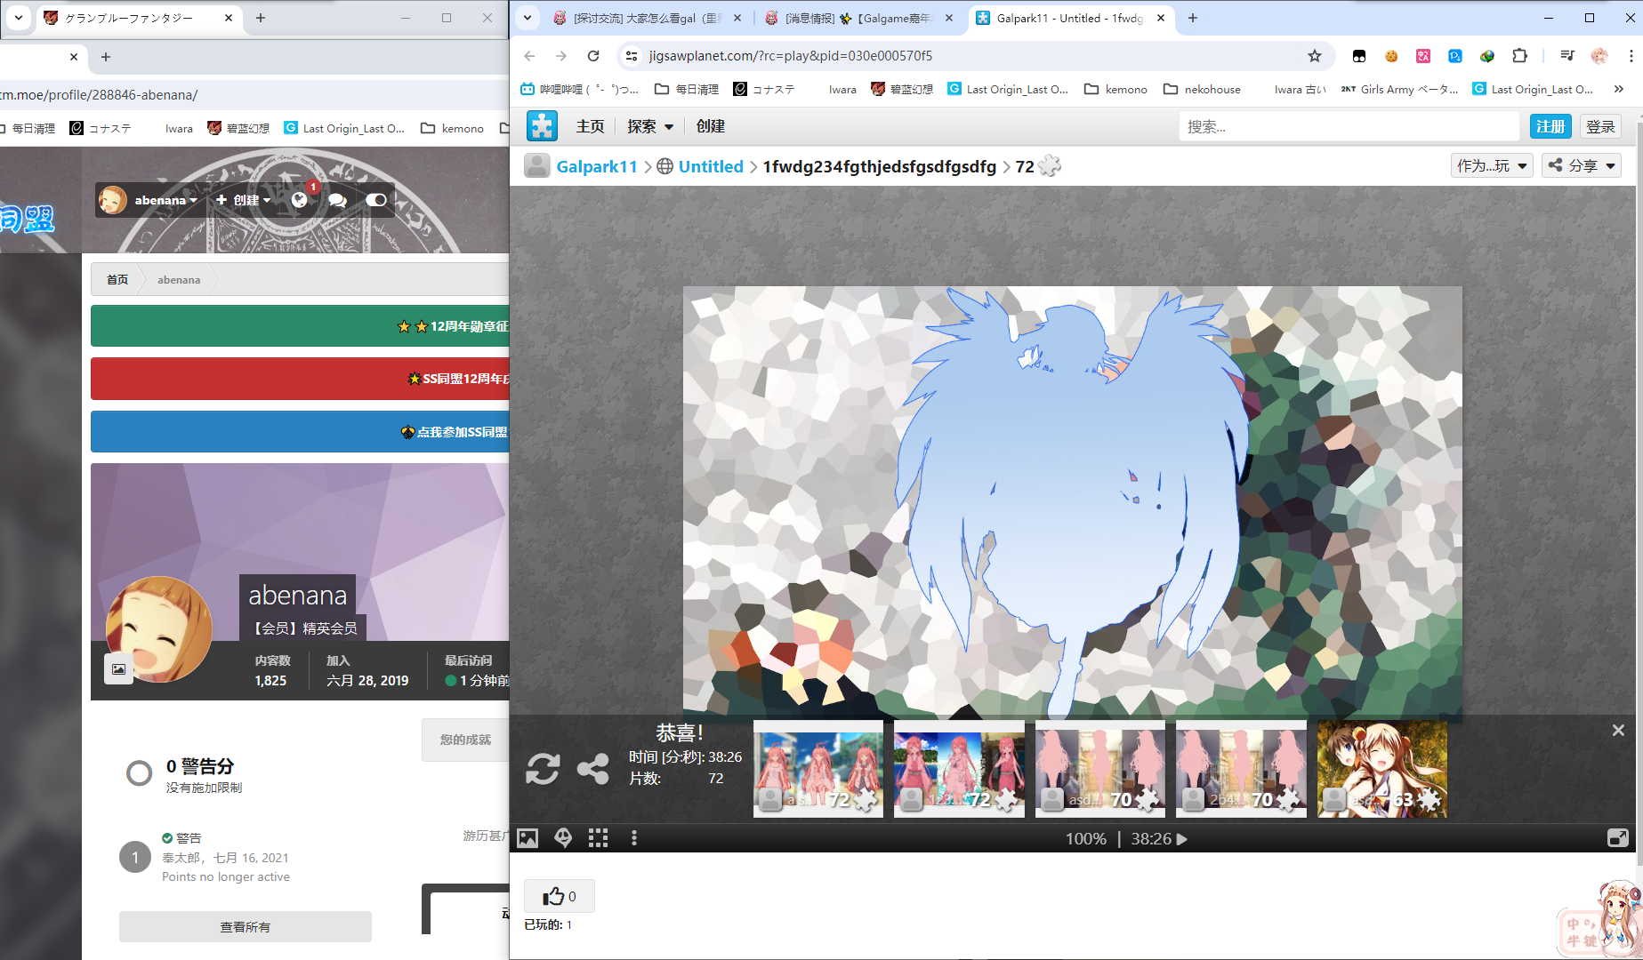Arrange pieces using the grid icon
Image resolution: width=1643 pixels, height=960 pixels.
click(x=599, y=838)
